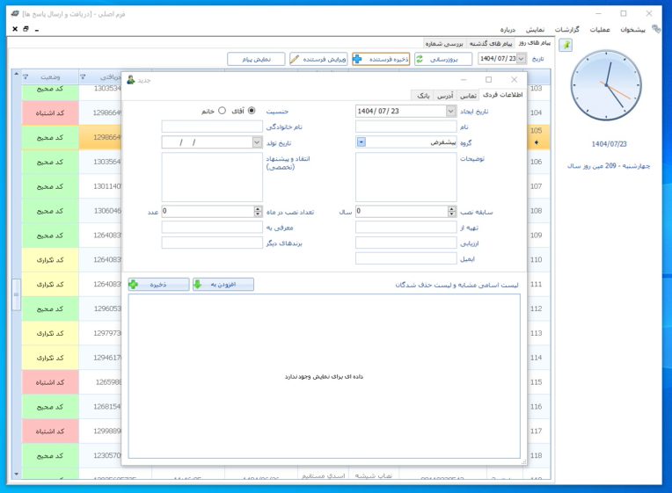
Task: Click the filter icon in the وضعیت column header
Action: coord(26,77)
